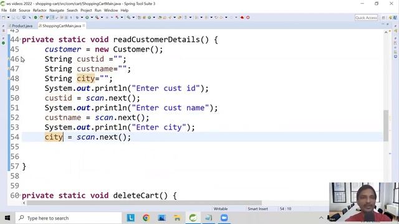The height and width of the screenshot is (224, 399).
Task: Click the presenter webcam thumbnail
Action: 364,202
